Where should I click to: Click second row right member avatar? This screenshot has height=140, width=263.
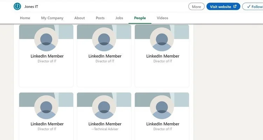click(x=162, y=107)
